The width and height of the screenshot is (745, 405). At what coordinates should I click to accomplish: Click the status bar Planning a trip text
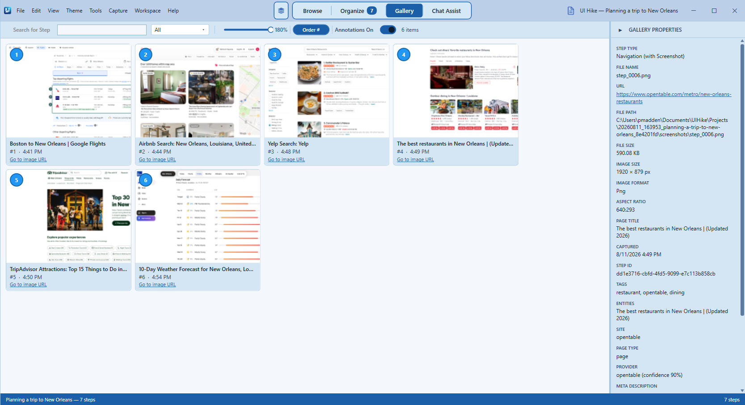[x=51, y=400]
